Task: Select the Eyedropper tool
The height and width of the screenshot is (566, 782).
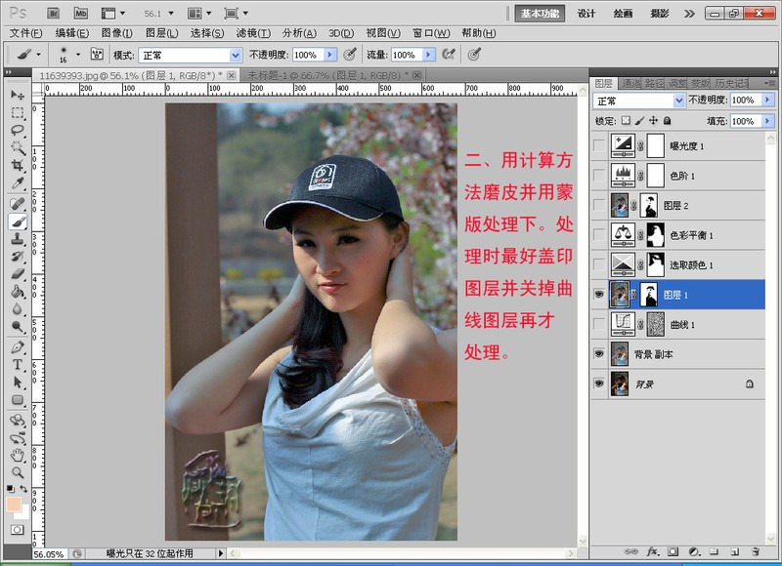Action: (x=18, y=182)
